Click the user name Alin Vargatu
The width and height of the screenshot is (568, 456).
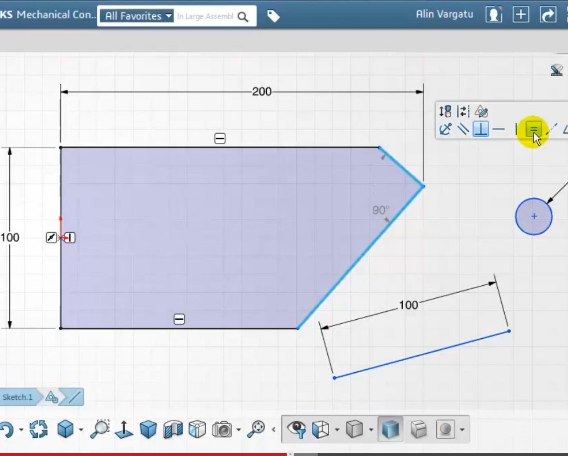(x=445, y=14)
